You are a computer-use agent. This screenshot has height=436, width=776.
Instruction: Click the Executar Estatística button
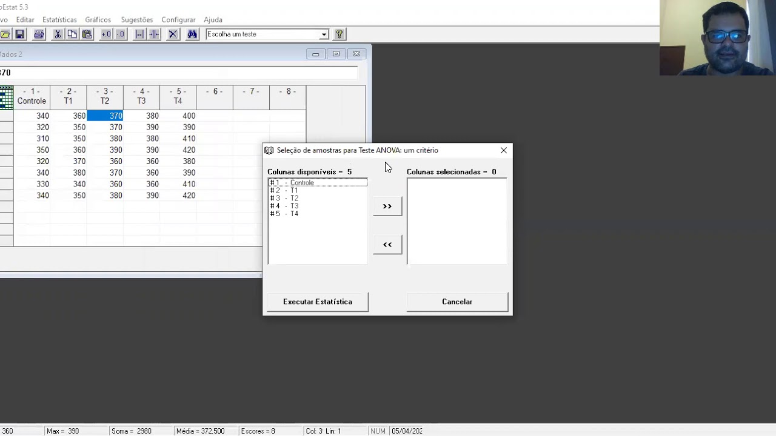318,302
